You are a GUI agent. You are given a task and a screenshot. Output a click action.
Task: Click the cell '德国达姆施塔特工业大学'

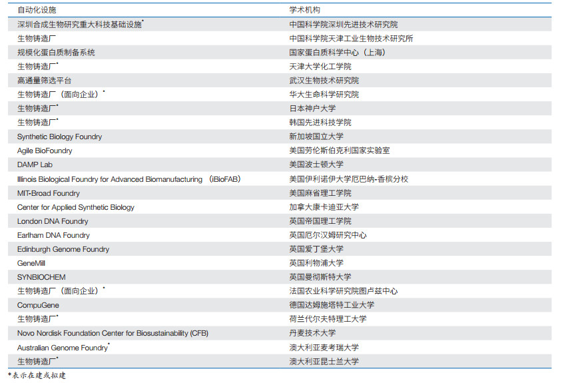pos(332,305)
